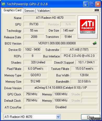Close the GPU-Z window with the red X
Image resolution: width=102 pixels, height=121 pixels.
click(x=98, y=4)
